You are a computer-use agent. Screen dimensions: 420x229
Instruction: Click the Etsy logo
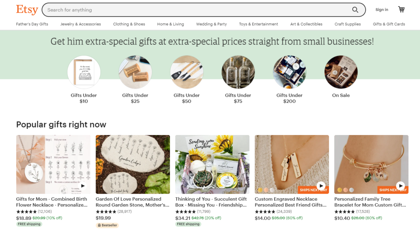coord(27,9)
